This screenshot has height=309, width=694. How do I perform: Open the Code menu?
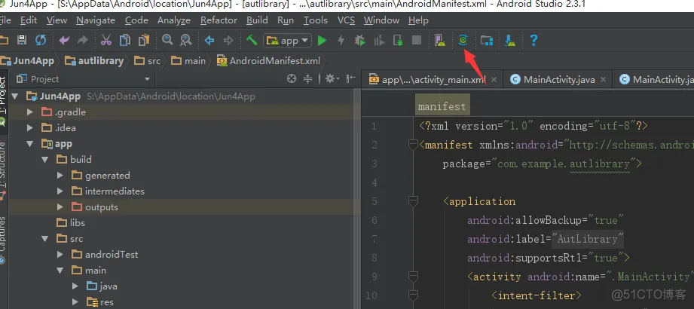(136, 20)
